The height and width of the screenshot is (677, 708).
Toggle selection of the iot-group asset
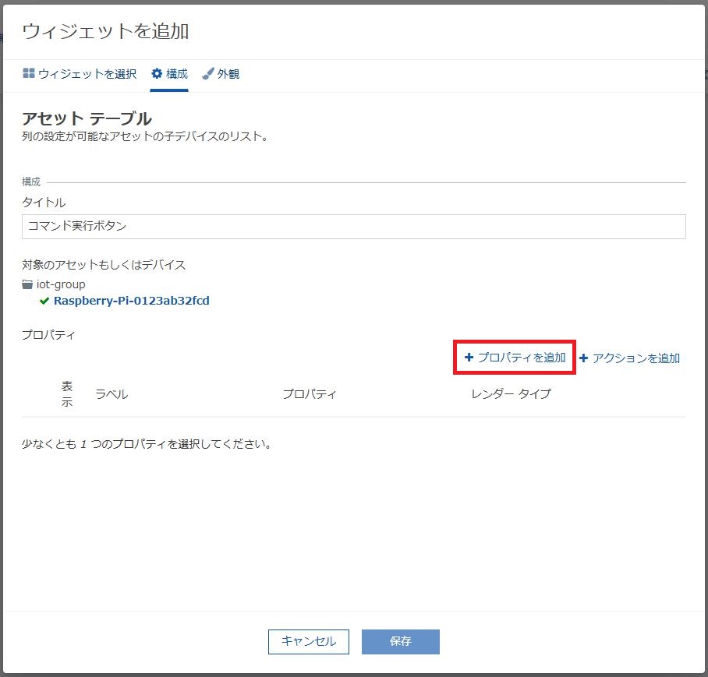(x=62, y=284)
